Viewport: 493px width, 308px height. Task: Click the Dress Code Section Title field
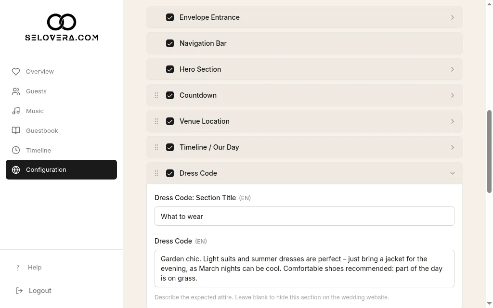[304, 216]
